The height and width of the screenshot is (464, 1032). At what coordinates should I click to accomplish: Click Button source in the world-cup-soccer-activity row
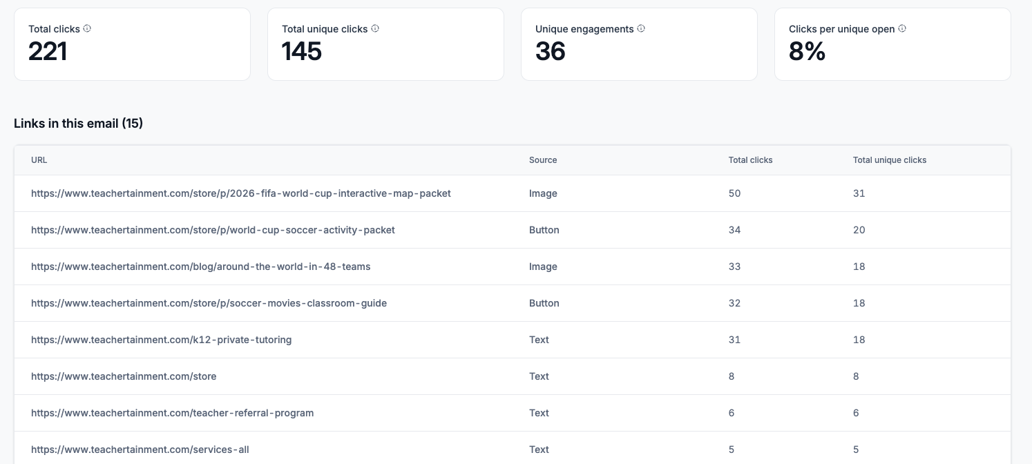coord(544,230)
